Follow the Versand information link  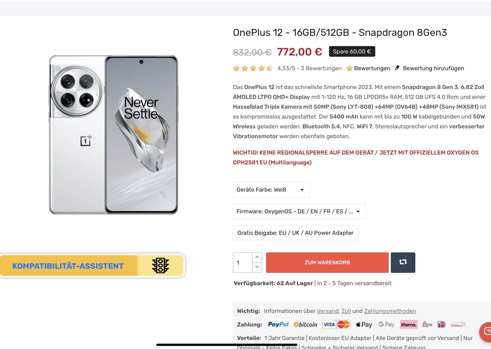[x=328, y=311]
